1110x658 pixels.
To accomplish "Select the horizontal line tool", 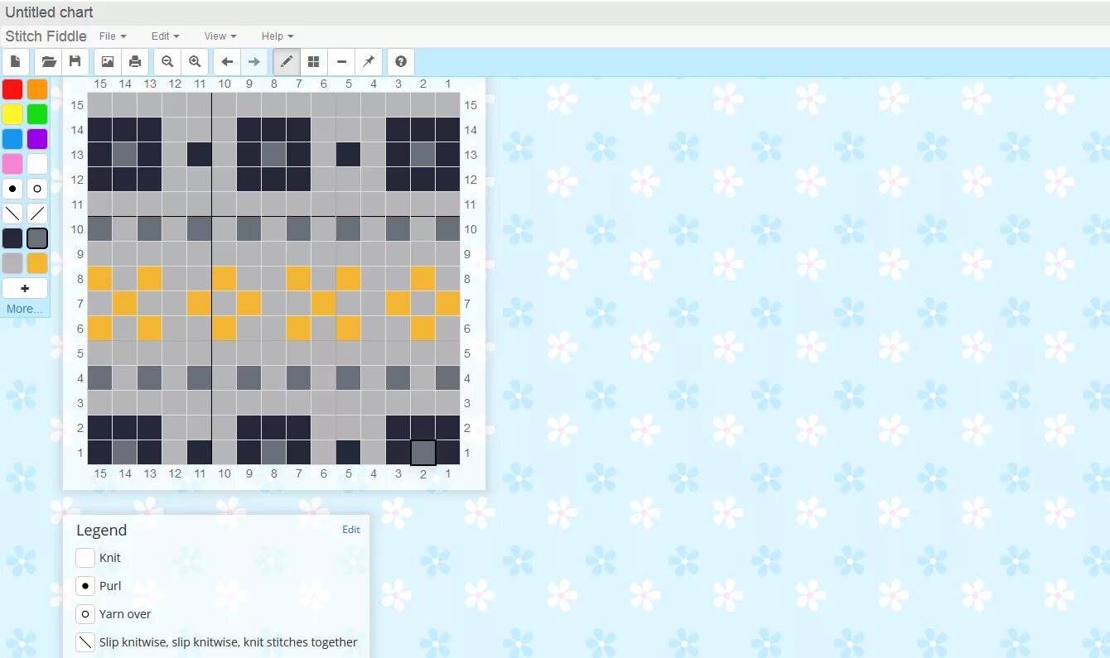I will [341, 62].
